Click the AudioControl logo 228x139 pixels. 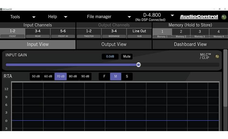pos(199,17)
